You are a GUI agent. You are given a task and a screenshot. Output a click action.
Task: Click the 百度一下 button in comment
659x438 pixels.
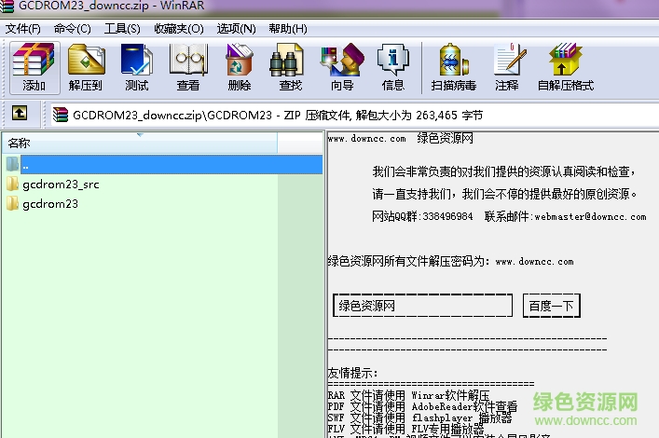[552, 306]
